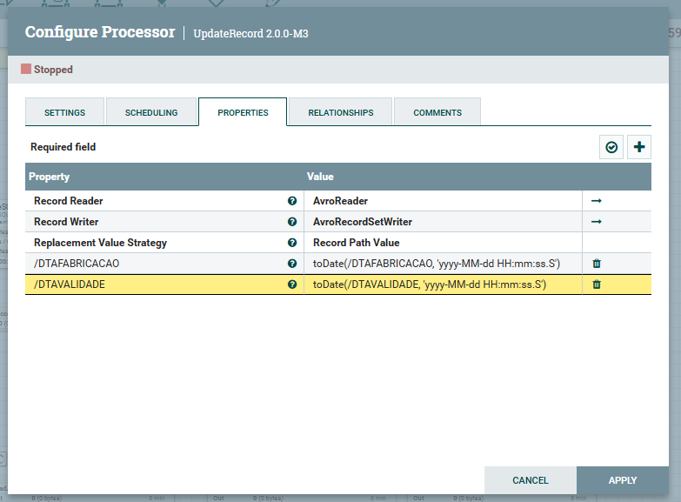Edit the toDate(/DTAVALIDADE value
The height and width of the screenshot is (502, 681).
click(x=443, y=284)
